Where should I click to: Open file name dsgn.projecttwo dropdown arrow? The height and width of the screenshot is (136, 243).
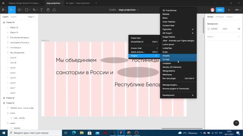(x=137, y=10)
